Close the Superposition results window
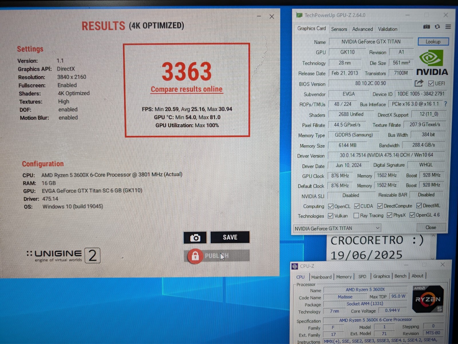Screen dimensions: 458x344 (x=272, y=17)
